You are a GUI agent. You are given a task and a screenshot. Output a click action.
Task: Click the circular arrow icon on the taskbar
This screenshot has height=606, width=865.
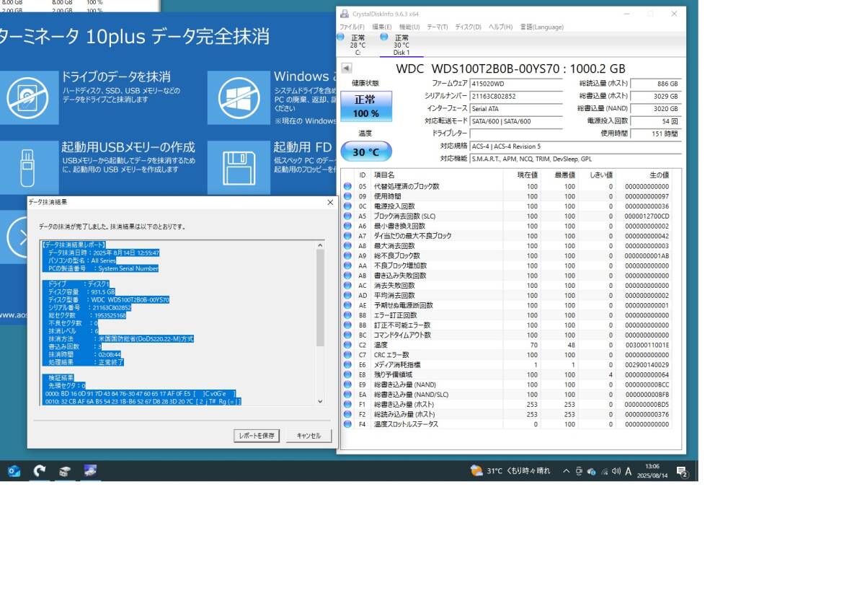point(40,471)
